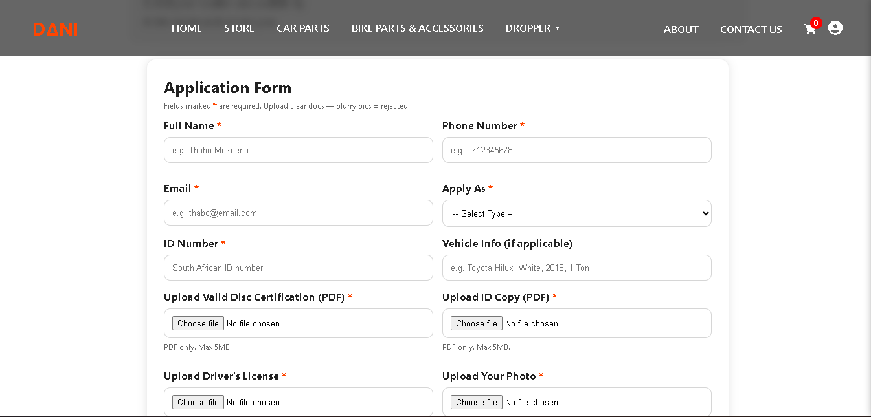Choose file for Driver's License upload
Screen dimensions: 871x417
[198, 402]
